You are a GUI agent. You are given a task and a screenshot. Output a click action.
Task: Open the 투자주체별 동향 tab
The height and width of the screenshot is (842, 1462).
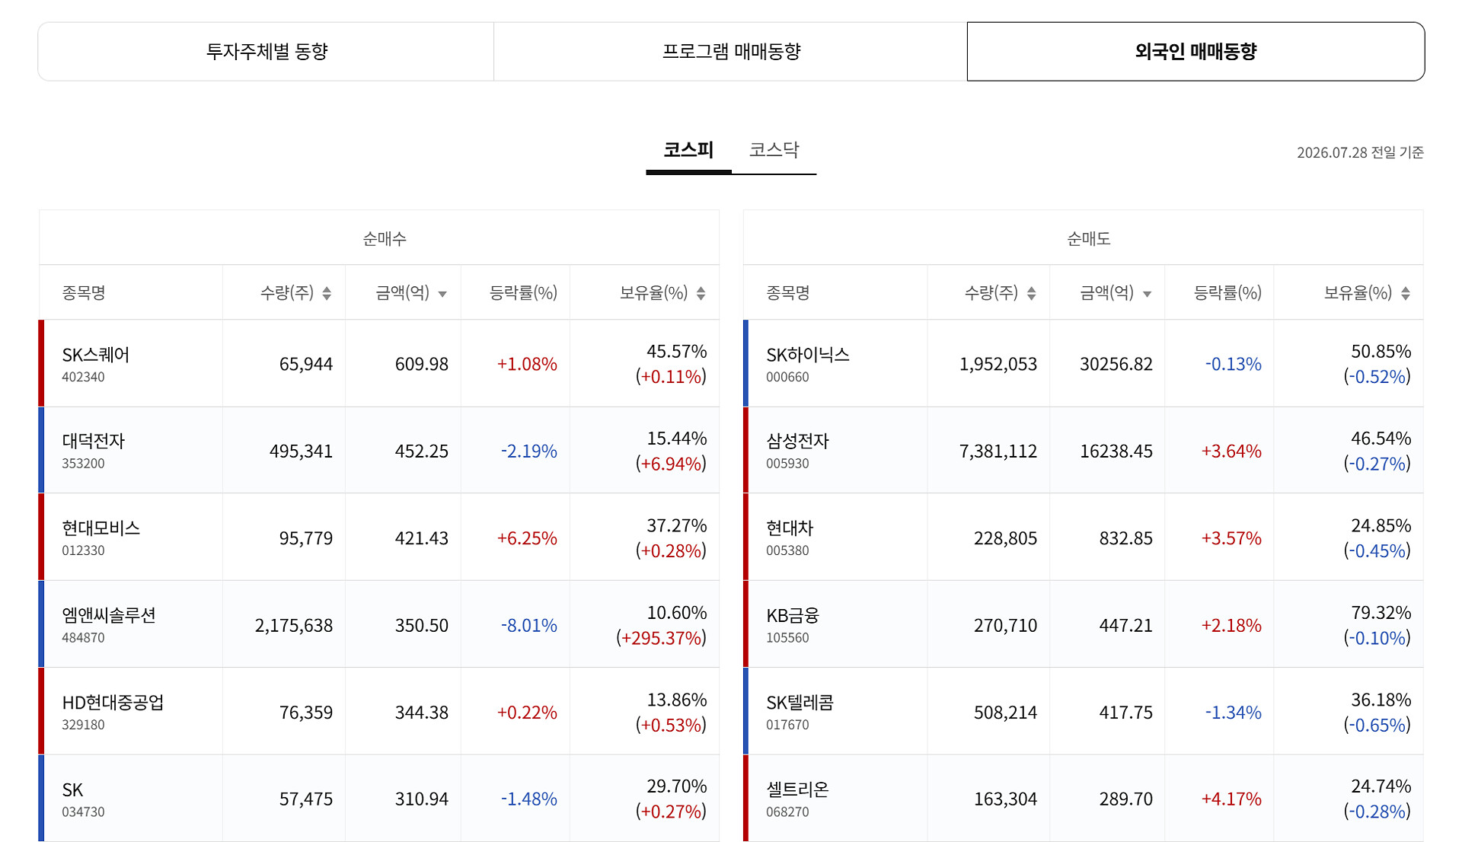pos(267,51)
